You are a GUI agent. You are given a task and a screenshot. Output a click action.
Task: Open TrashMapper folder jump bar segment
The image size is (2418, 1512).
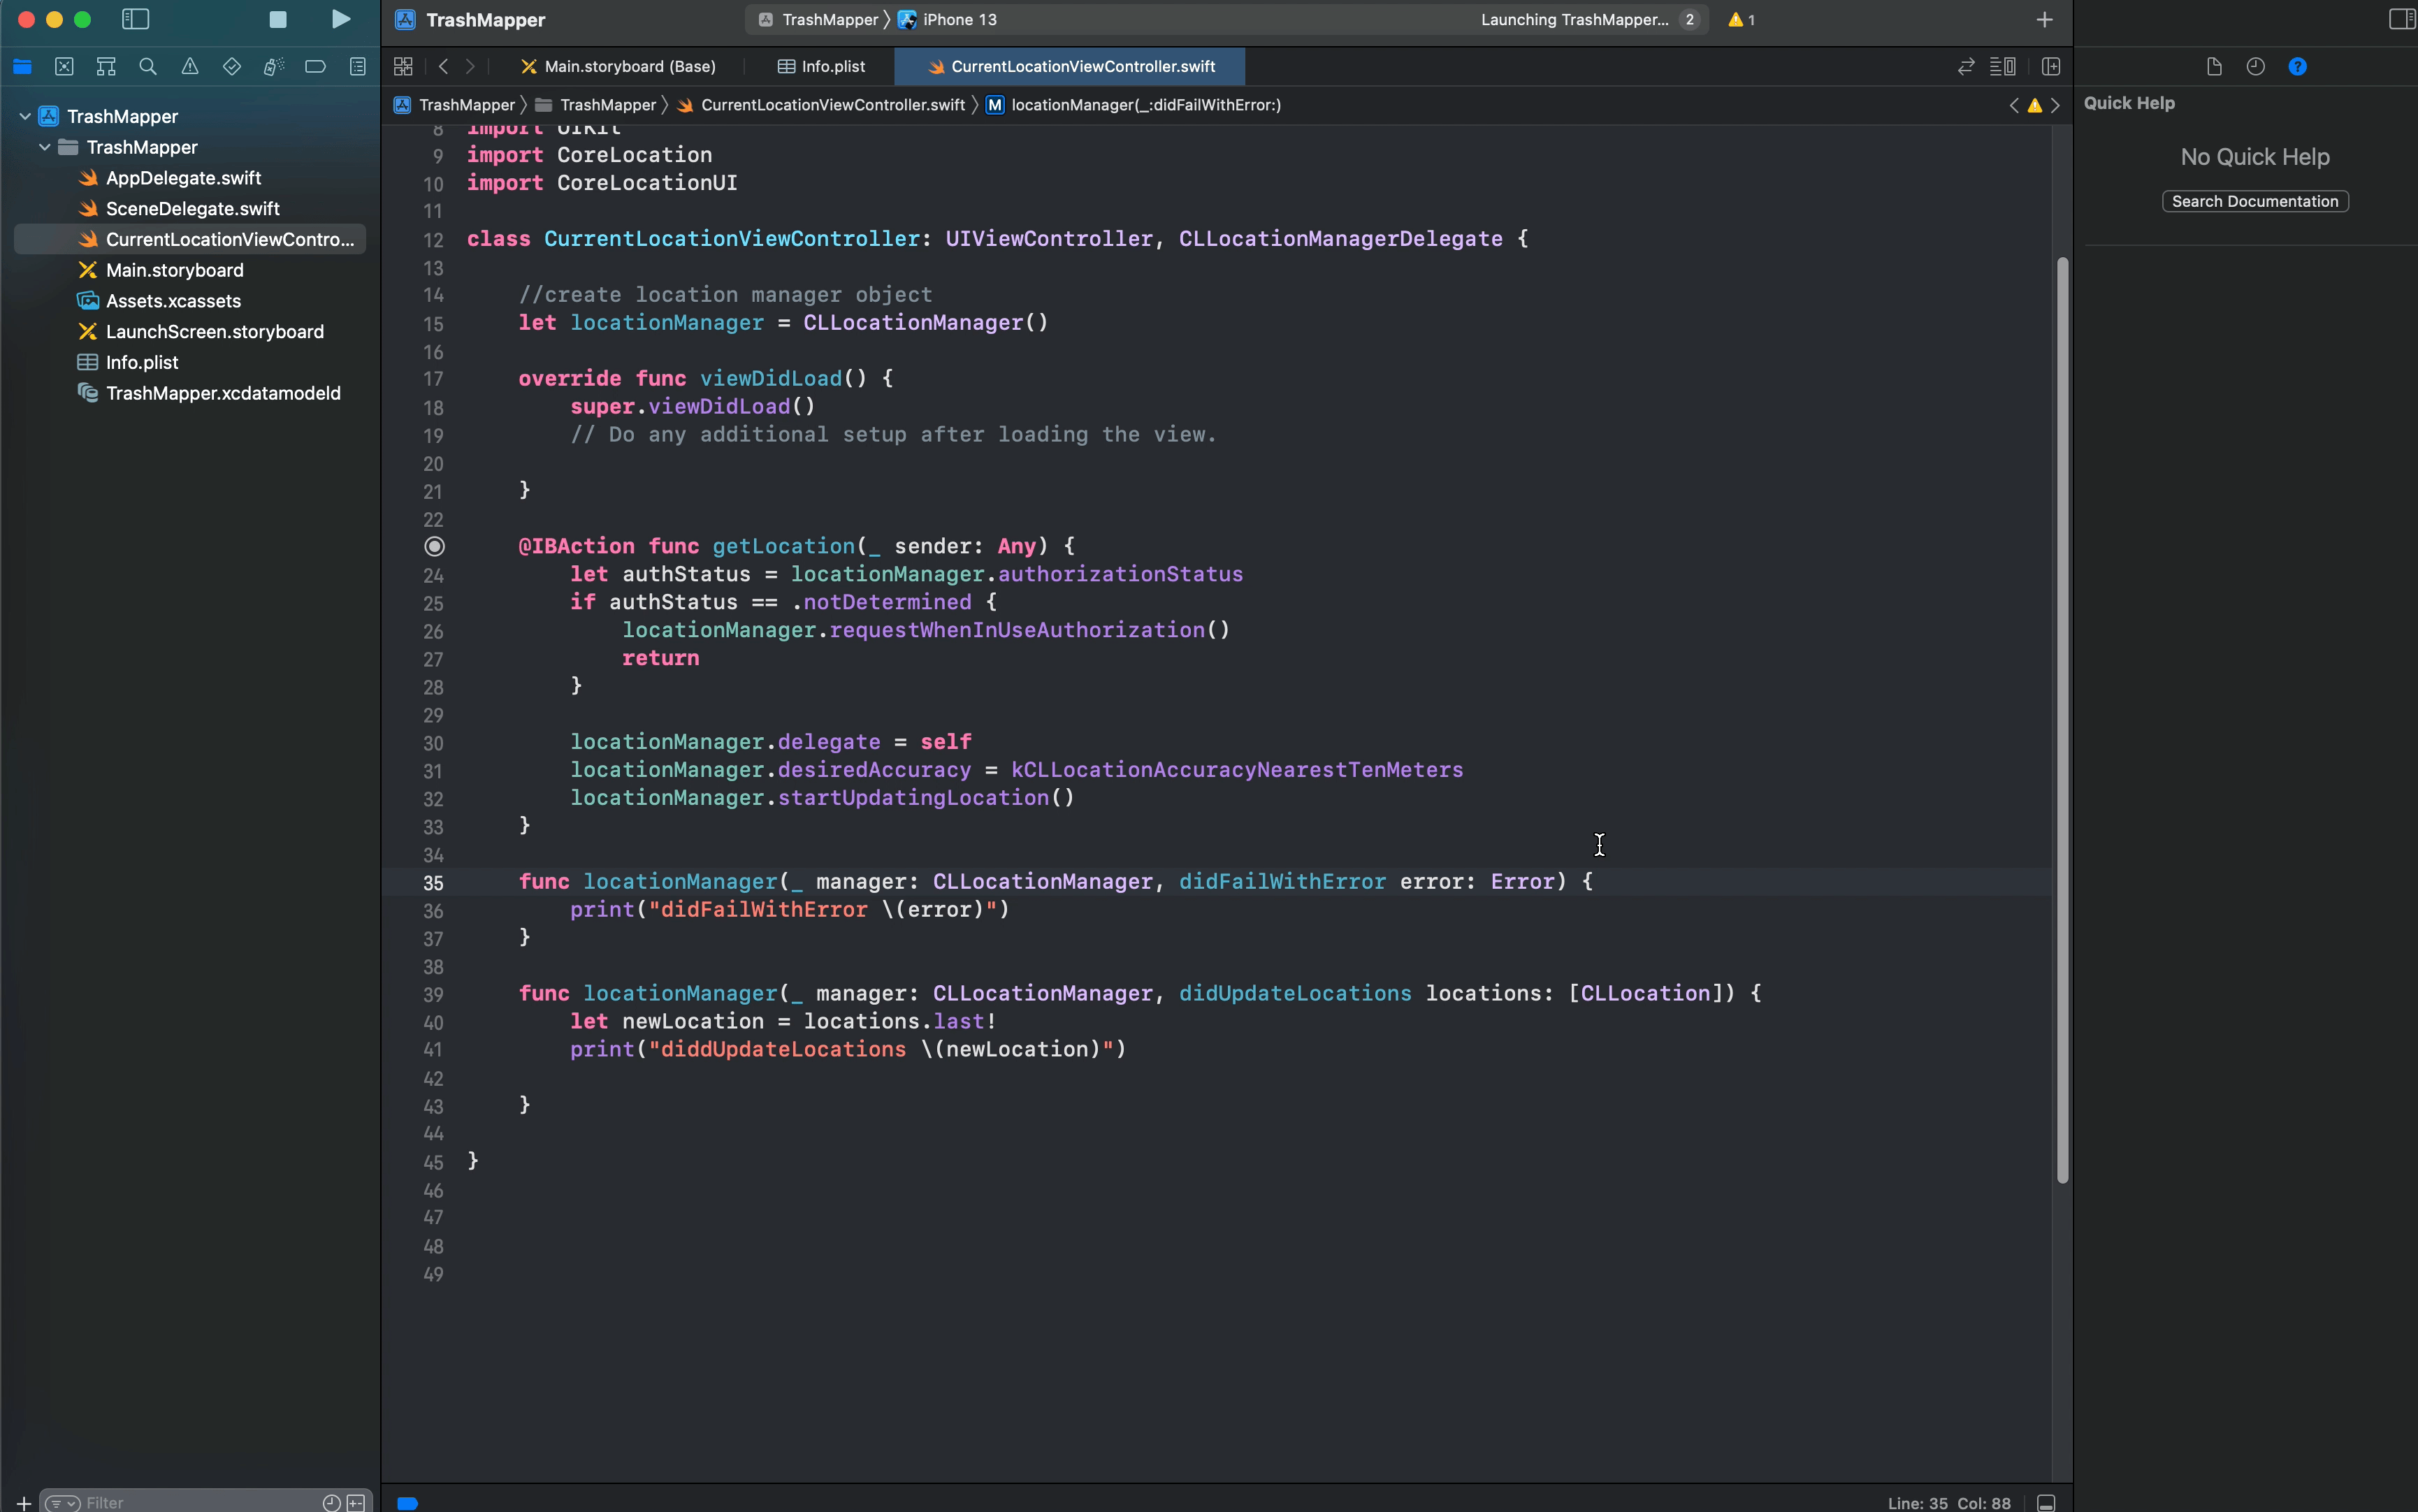[x=596, y=105]
